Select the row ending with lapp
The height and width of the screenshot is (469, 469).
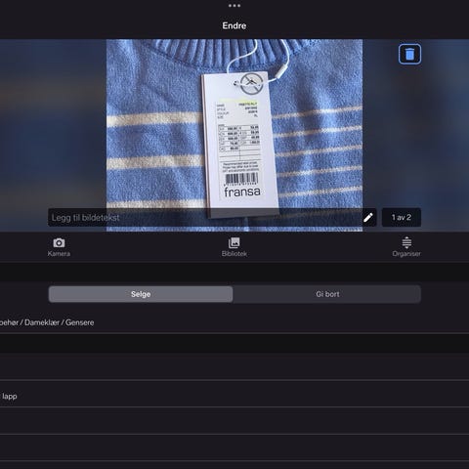pyautogui.click(x=234, y=396)
